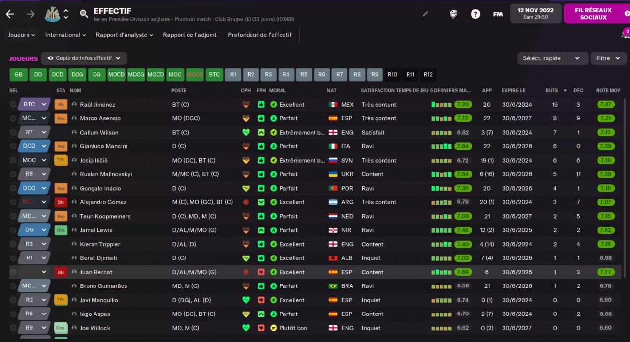Click Raúl Jiménez's last five matches form bar
Screen dimensions: 630x342
pos(441,105)
